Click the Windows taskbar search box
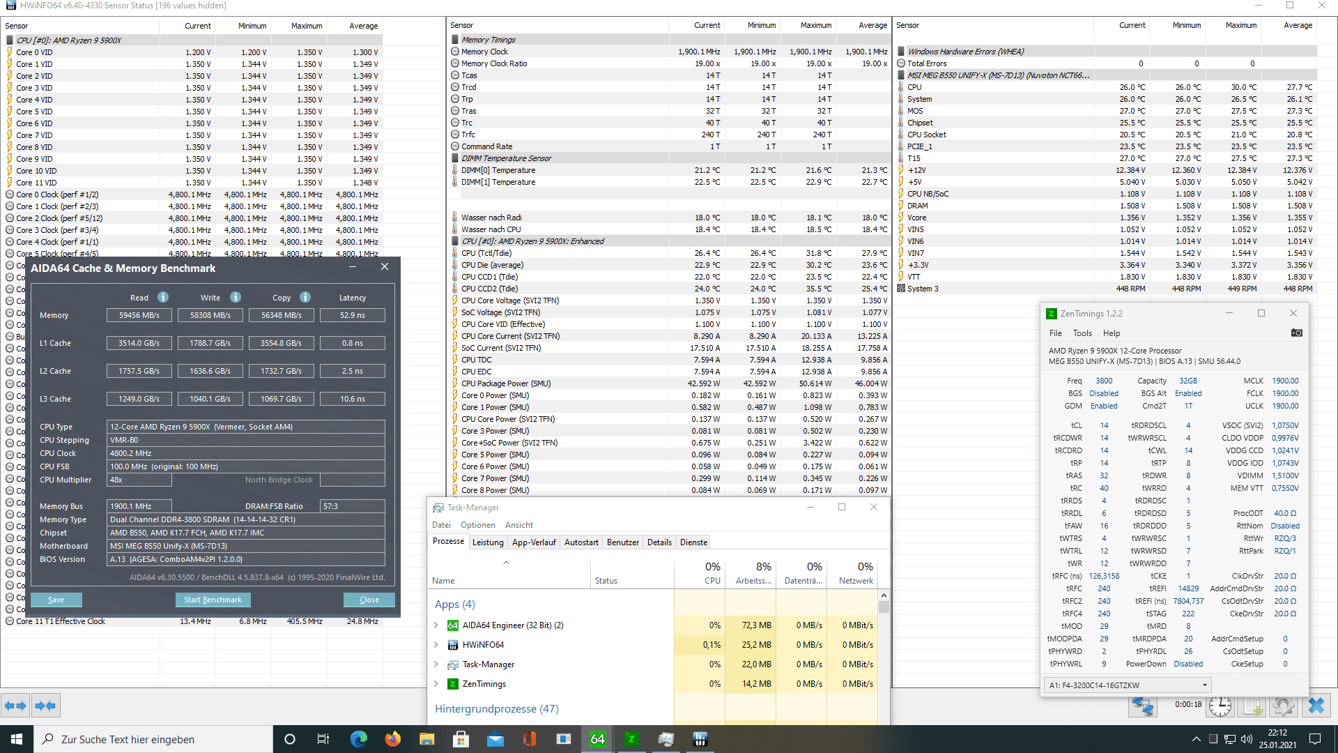Image resolution: width=1338 pixels, height=753 pixels. (x=153, y=739)
